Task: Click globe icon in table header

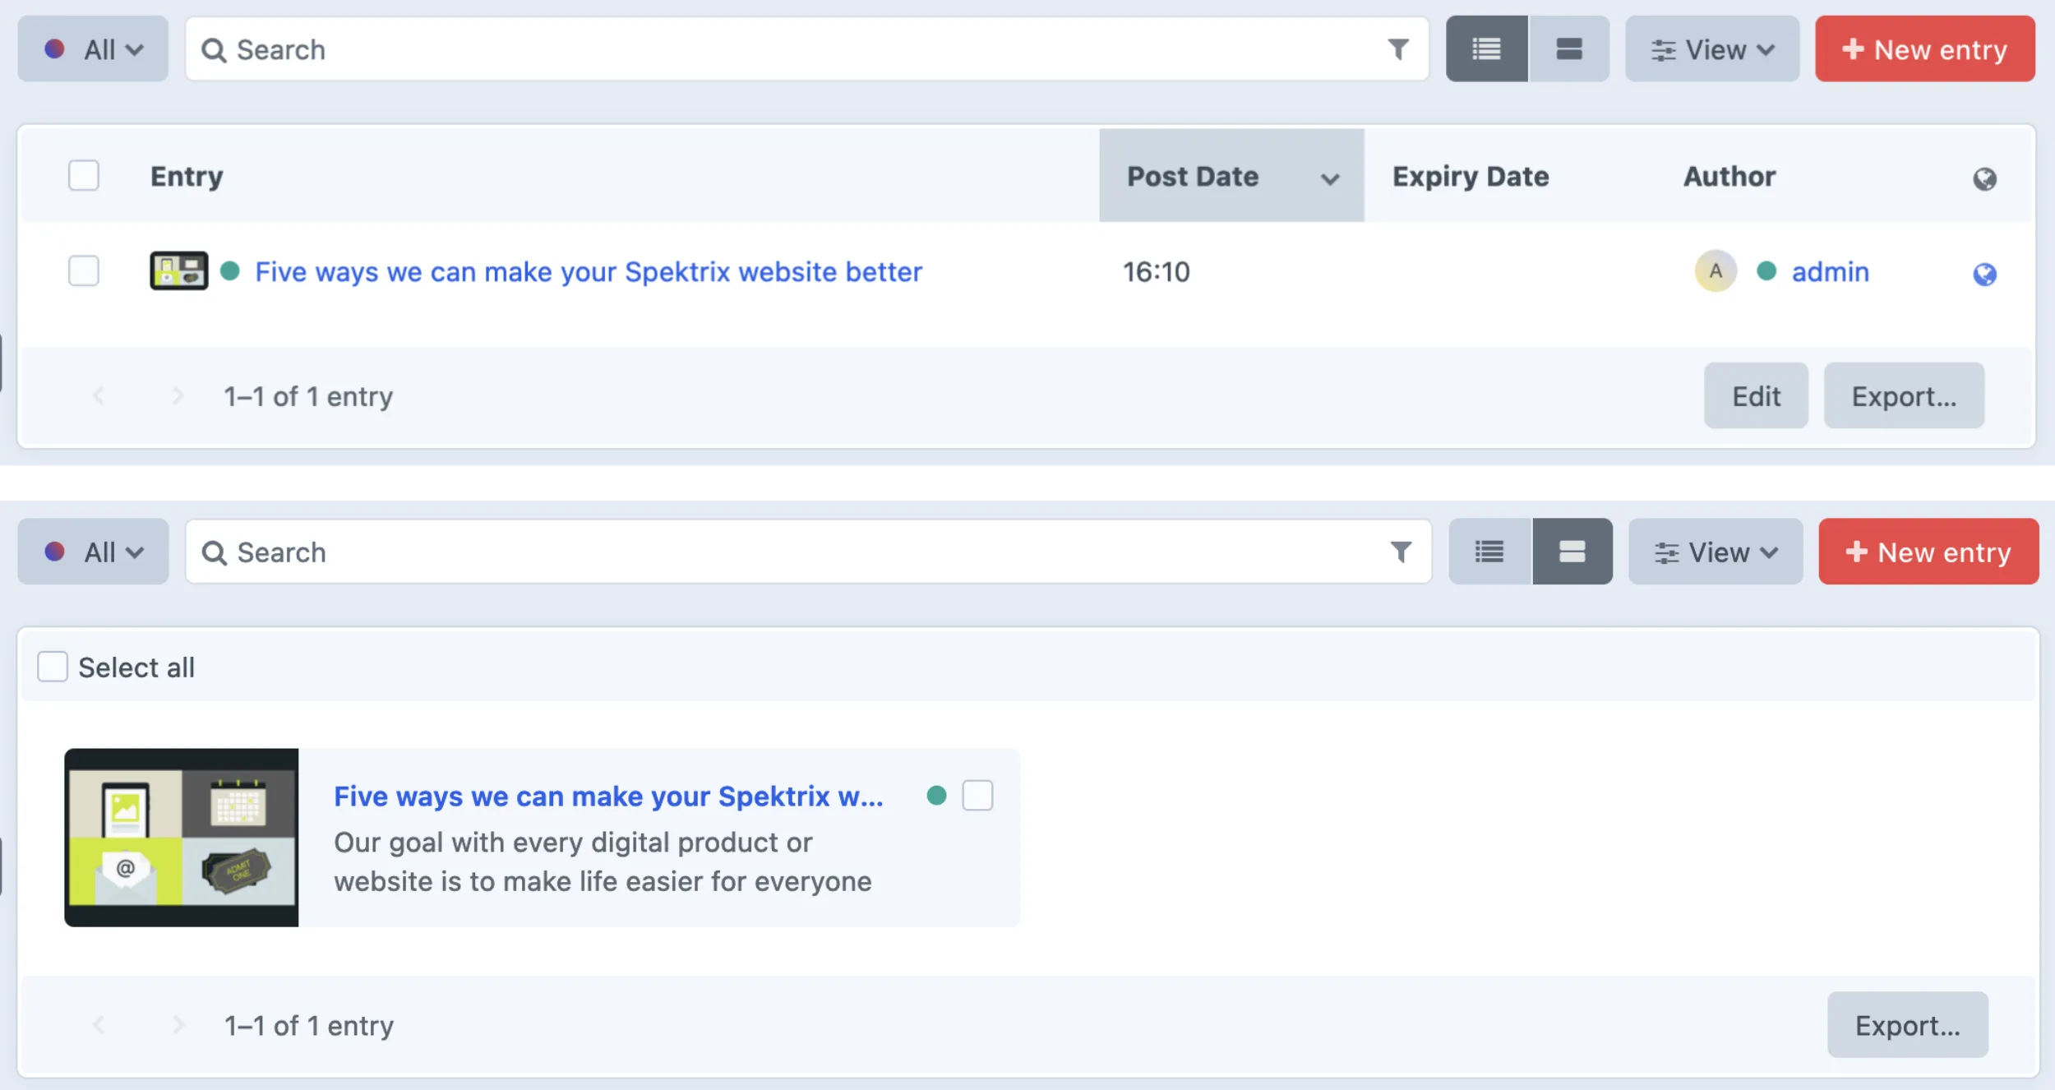Action: 1984,178
